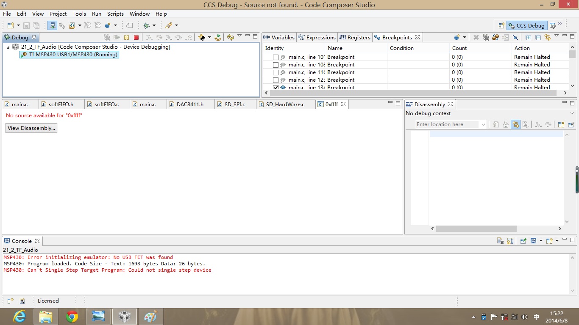Click the New toolbar icon
The width and height of the screenshot is (579, 325).
[11, 25]
